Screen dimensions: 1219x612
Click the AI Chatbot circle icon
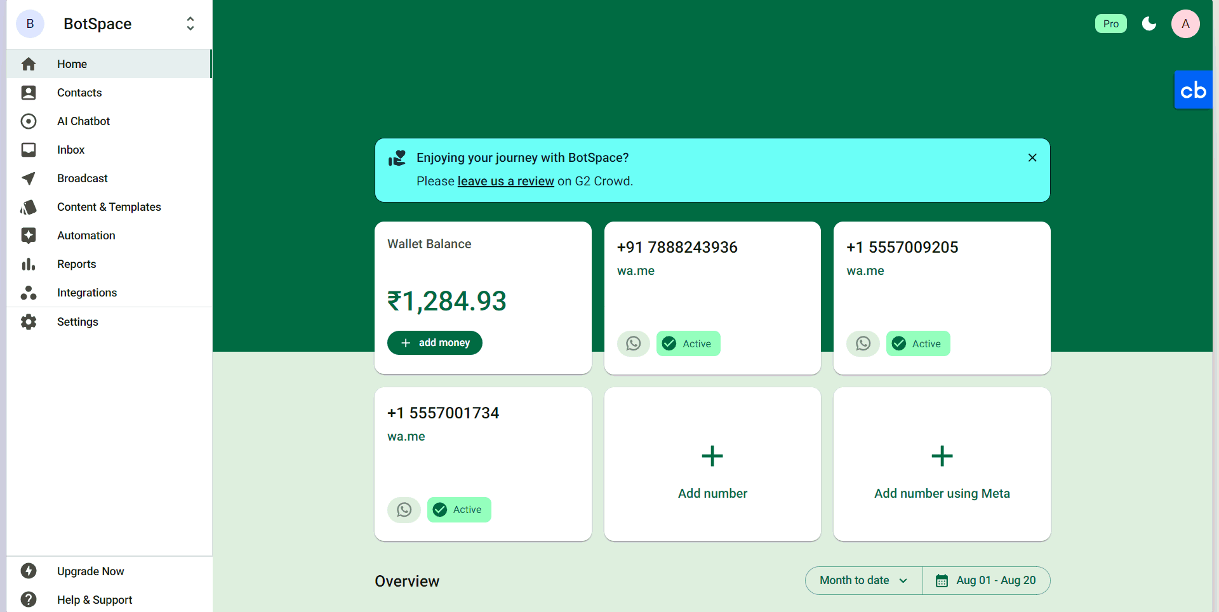click(x=29, y=121)
